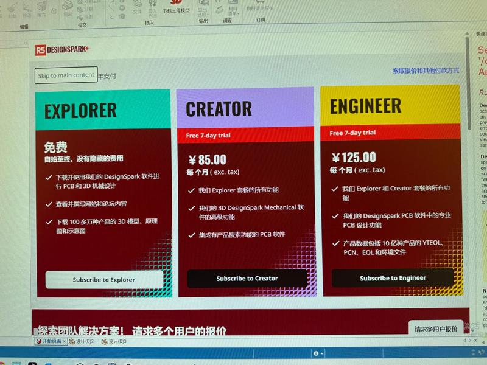Click the 查看并撰写网站和论坛内容 feature line
The width and height of the screenshot is (487, 365).
point(91,204)
